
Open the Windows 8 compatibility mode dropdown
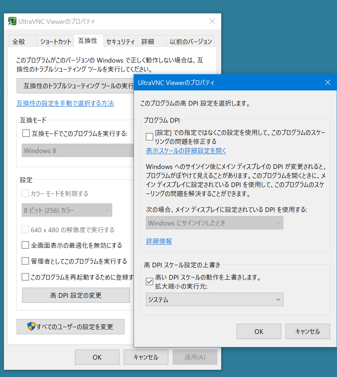[78, 151]
